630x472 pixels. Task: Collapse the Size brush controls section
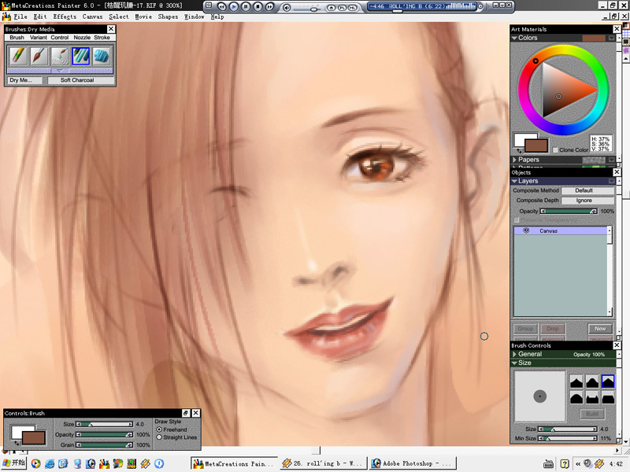[514, 363]
